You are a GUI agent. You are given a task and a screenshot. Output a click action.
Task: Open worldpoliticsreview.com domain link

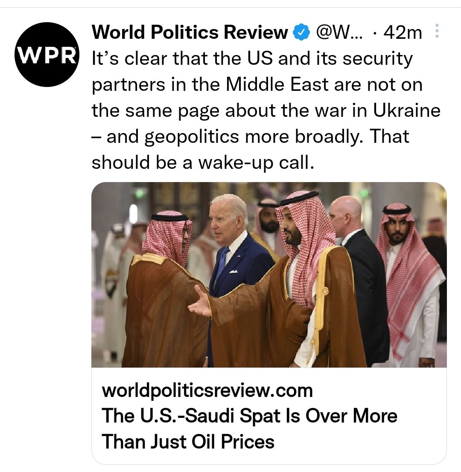tap(207, 391)
